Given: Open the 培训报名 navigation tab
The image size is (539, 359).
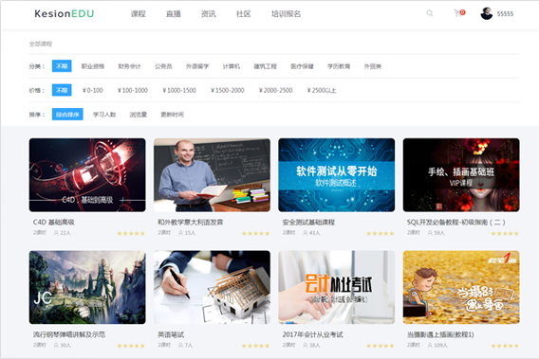Looking at the screenshot, I should 286,13.
